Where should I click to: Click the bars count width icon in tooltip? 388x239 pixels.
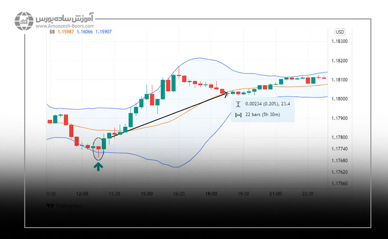tap(239, 114)
